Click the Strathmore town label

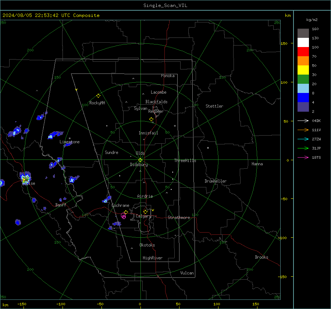[179, 218]
